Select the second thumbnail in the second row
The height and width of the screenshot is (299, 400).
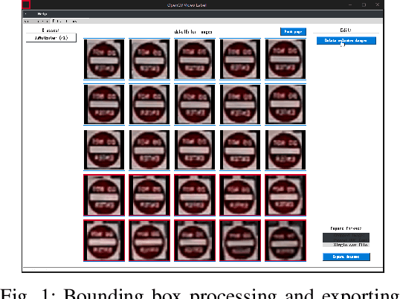tap(149, 104)
